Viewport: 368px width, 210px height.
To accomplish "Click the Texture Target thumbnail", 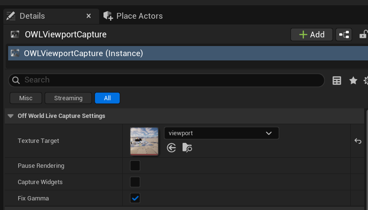I will tap(144, 141).
